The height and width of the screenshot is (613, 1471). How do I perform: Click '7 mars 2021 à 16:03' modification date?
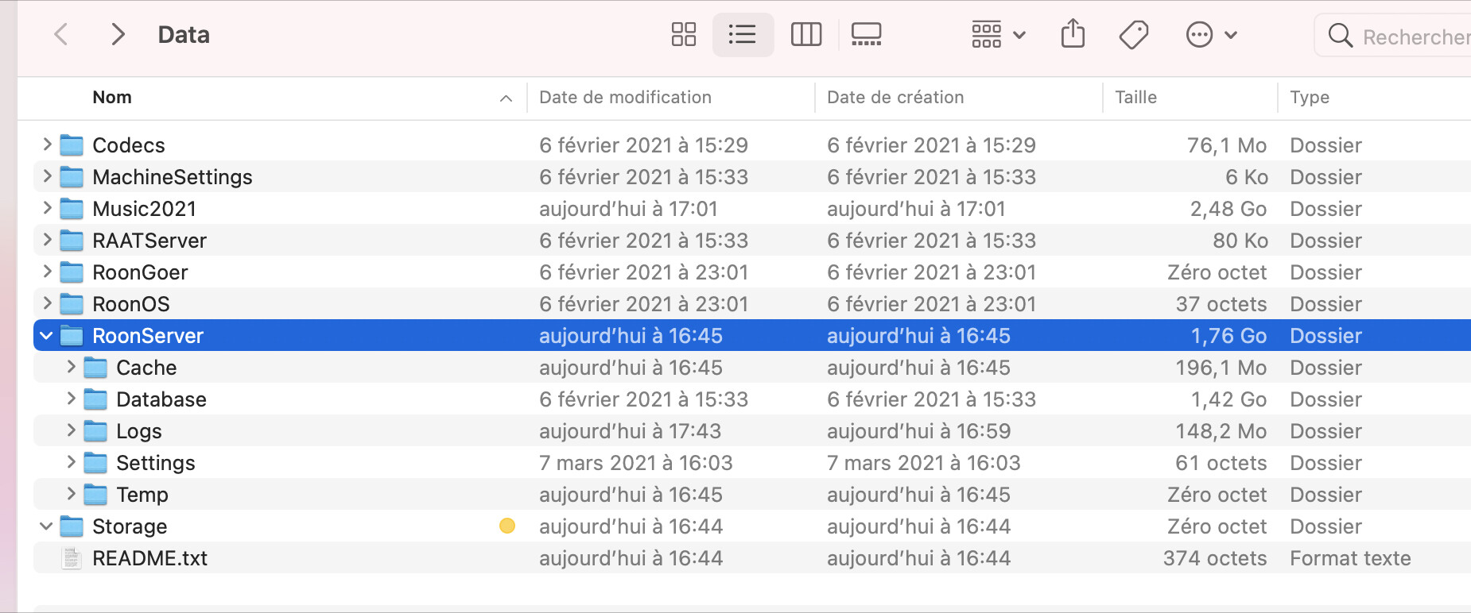click(x=635, y=463)
